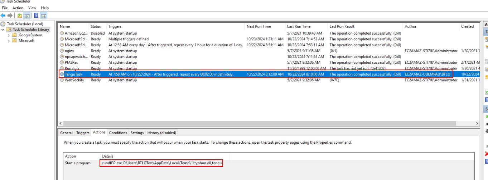Click clock icon of MicrosoftEd task triggered 12:53 AM

pyautogui.click(x=62, y=45)
